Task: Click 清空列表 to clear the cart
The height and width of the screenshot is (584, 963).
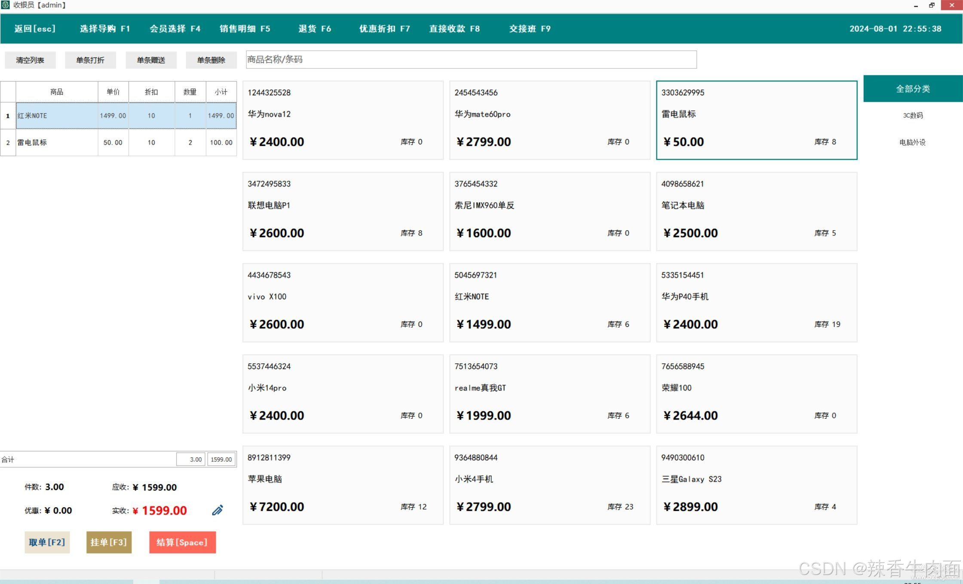Action: (30, 60)
